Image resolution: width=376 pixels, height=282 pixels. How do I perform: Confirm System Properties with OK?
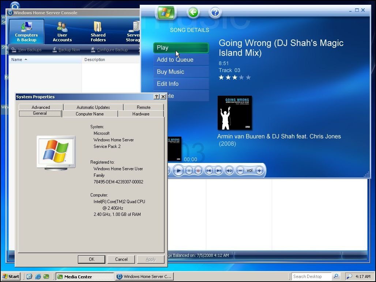click(91, 259)
